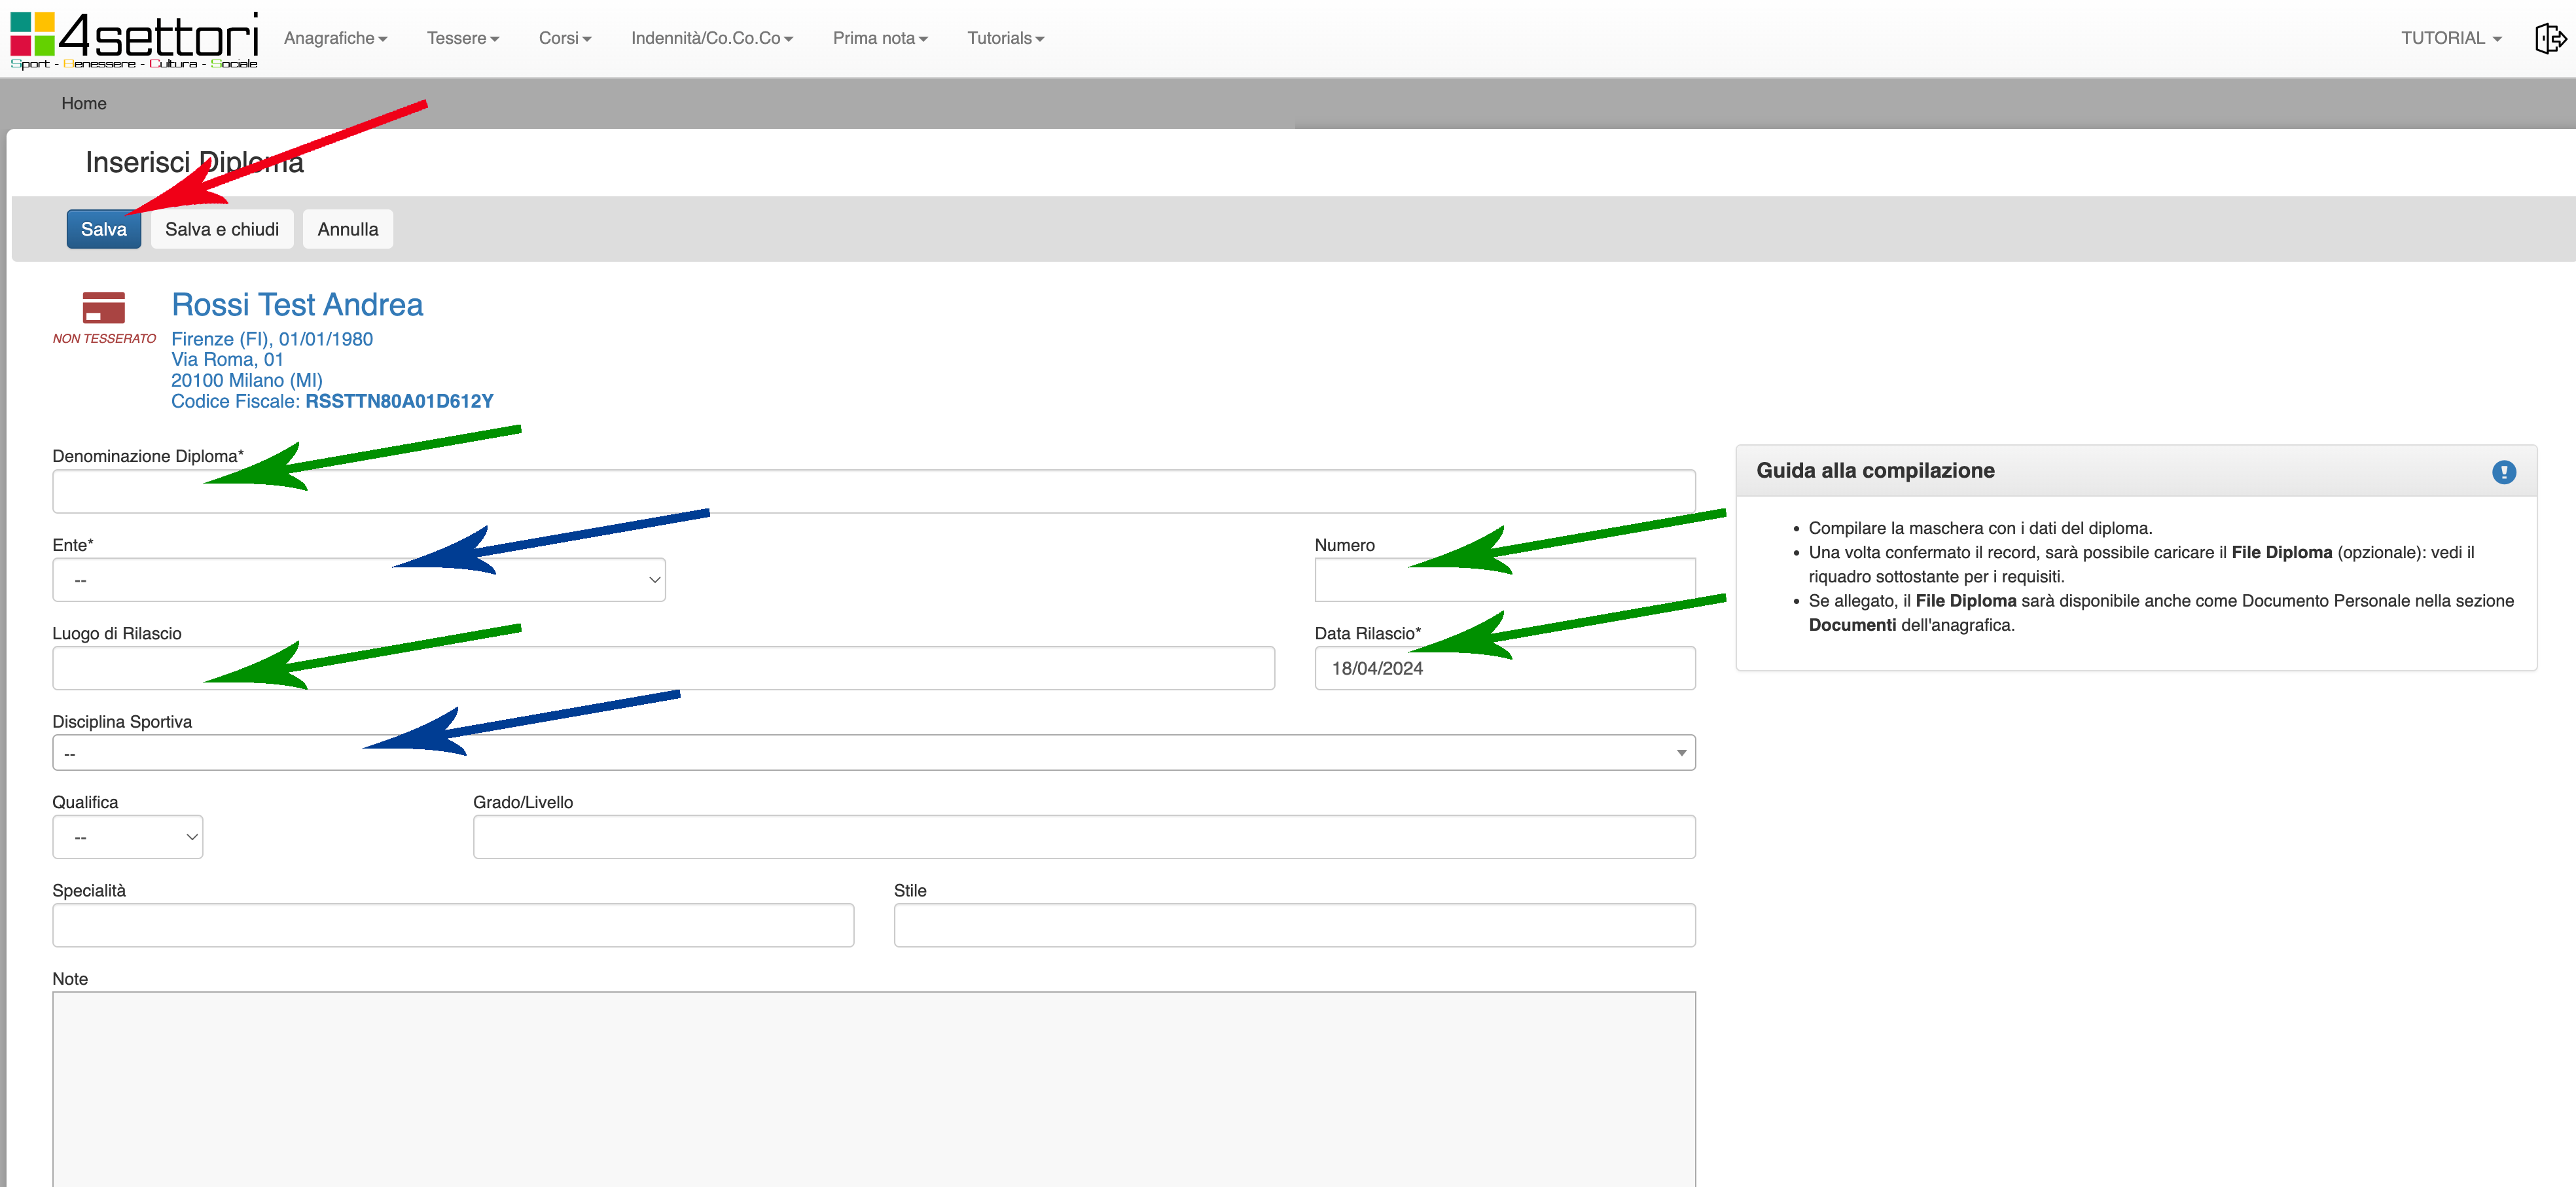Click Salva e chiudi button
Viewport: 2576px width, 1187px height.
222,229
